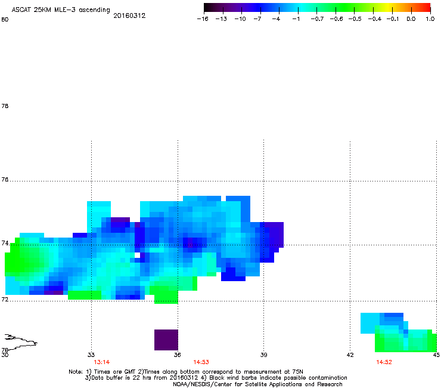Click the "Times are GMT" note line
The image size is (441, 388).
tap(186, 372)
